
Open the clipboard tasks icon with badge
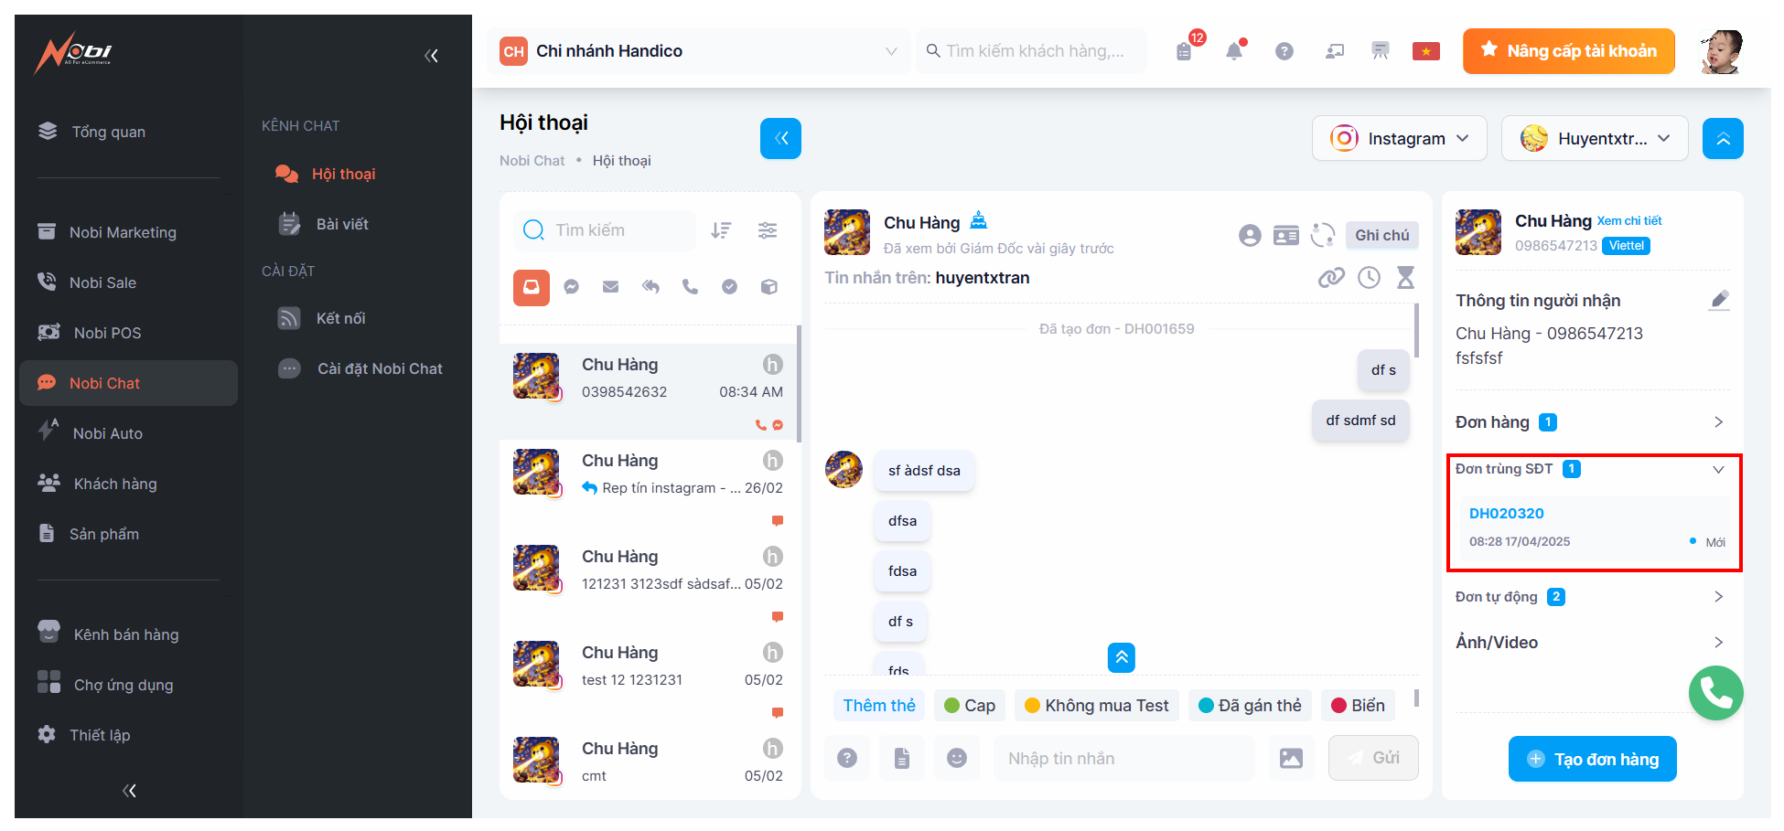coord(1185,51)
